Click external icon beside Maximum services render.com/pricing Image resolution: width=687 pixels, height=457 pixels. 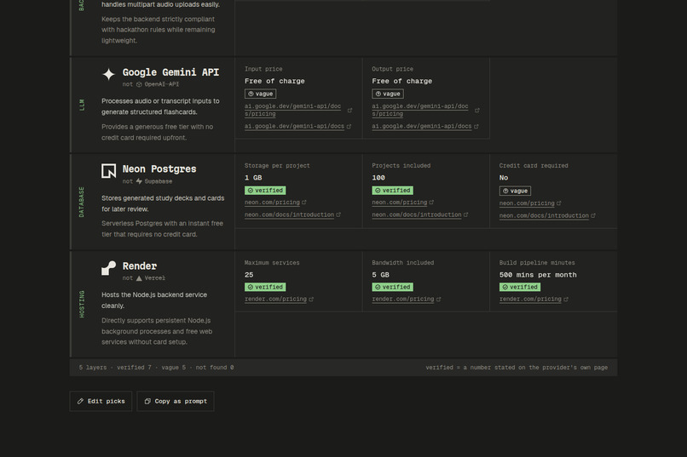[x=311, y=299]
